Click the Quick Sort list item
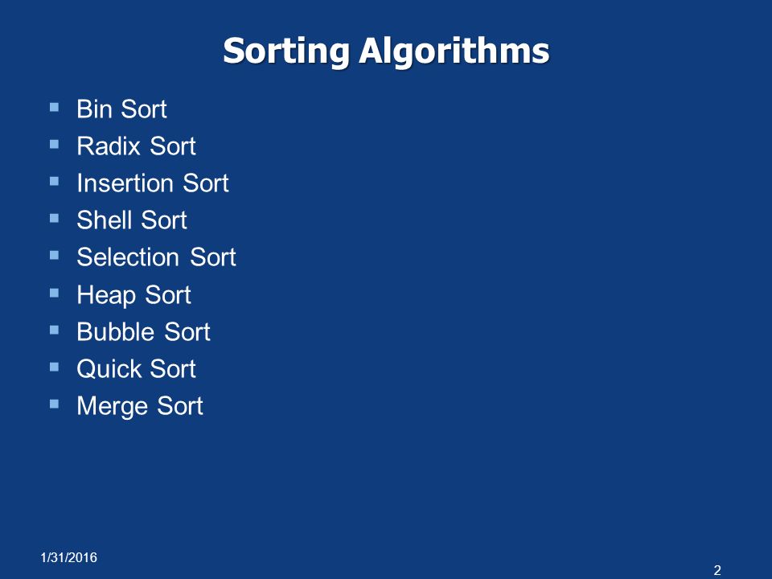This screenshot has width=772, height=579. [137, 369]
